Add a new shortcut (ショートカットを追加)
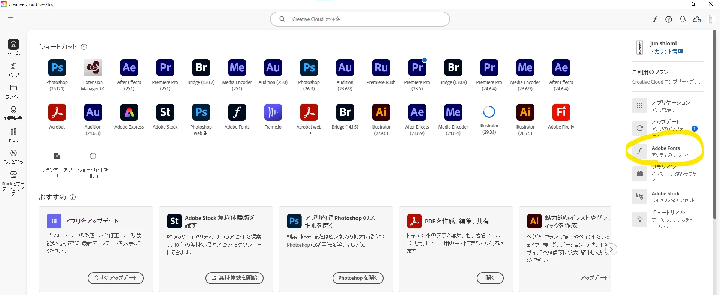 click(x=93, y=156)
